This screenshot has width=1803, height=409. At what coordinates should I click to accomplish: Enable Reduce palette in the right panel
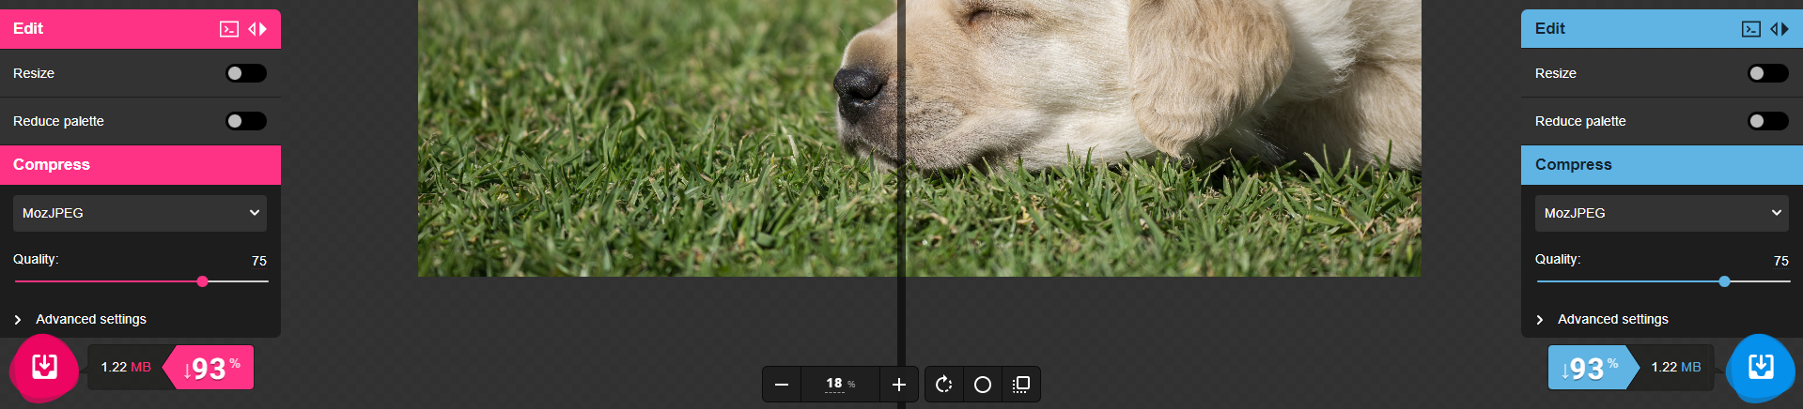tap(1768, 121)
